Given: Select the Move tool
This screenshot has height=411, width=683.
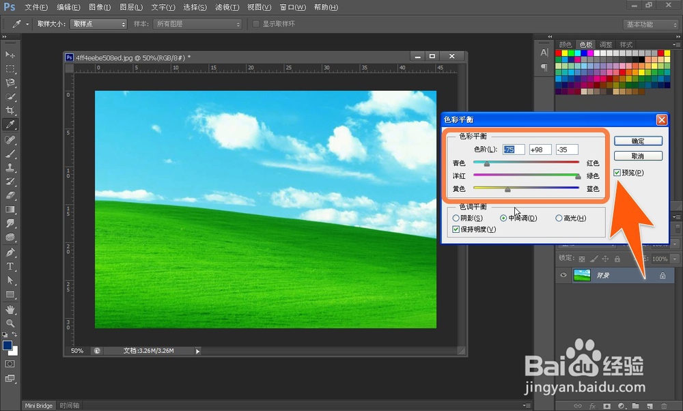Looking at the screenshot, I should (x=10, y=55).
